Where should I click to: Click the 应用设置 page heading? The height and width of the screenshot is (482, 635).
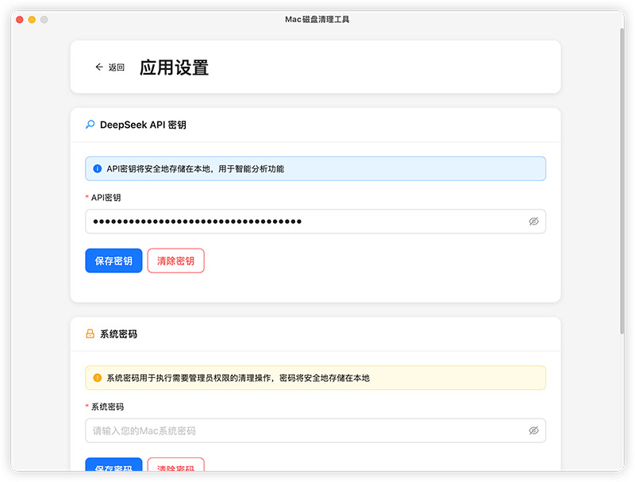point(174,67)
